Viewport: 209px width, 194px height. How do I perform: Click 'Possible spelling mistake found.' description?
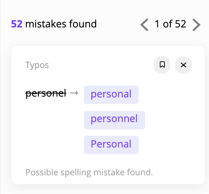click(x=89, y=173)
